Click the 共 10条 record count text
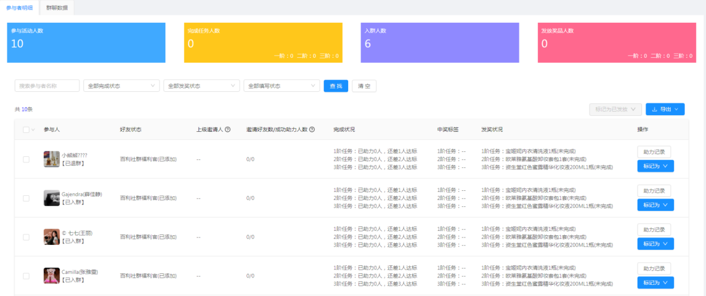 pyautogui.click(x=24, y=110)
